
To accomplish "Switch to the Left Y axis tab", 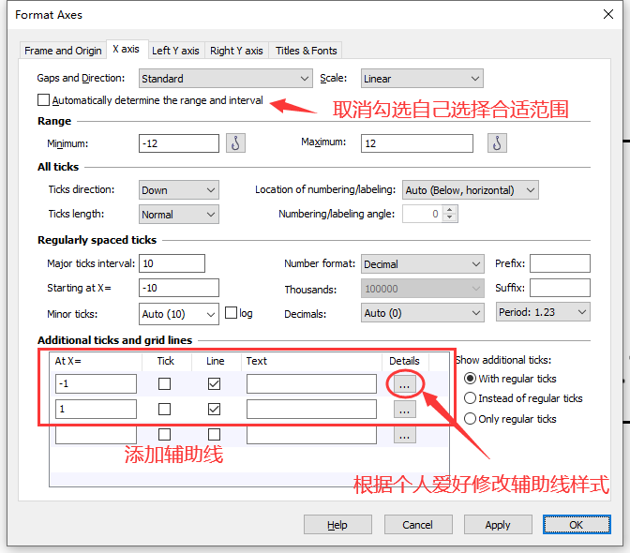I will [x=175, y=51].
